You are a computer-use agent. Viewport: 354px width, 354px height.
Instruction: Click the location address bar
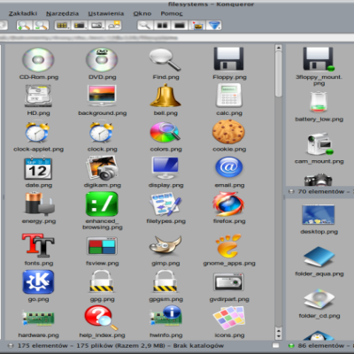(x=177, y=38)
